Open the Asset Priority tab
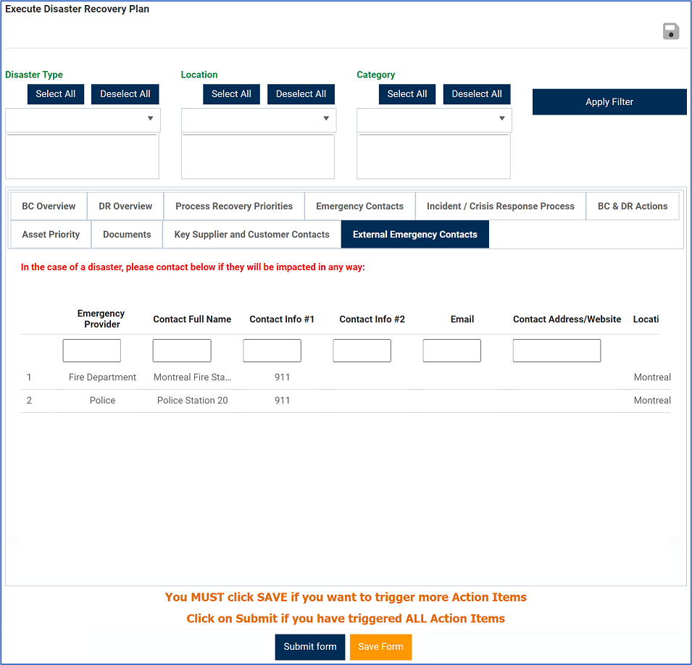 pyautogui.click(x=51, y=234)
